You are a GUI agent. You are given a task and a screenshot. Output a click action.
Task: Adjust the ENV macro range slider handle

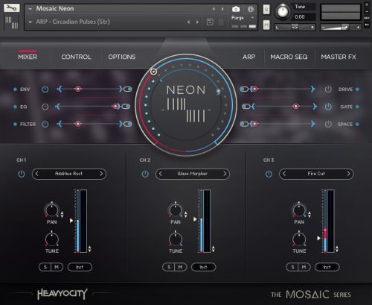point(78,89)
